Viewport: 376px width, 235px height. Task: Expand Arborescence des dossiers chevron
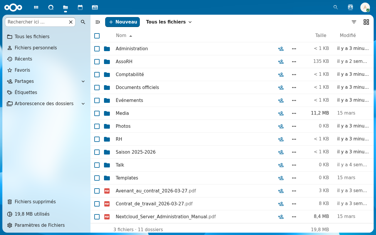pos(83,104)
